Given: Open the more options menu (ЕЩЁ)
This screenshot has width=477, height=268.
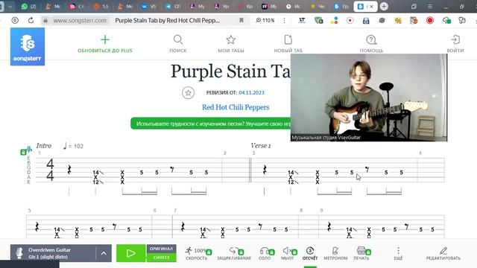Looking at the screenshot, I should [x=398, y=254].
